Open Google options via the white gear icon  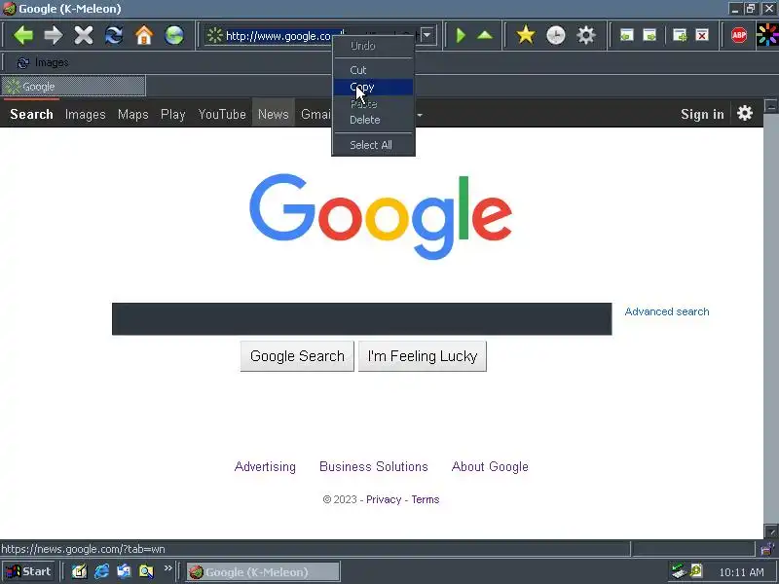coord(744,113)
